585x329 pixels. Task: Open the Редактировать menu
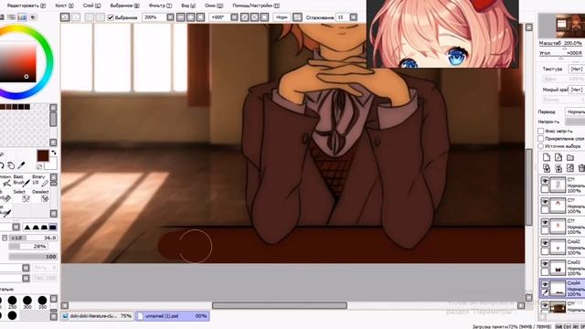click(x=27, y=5)
